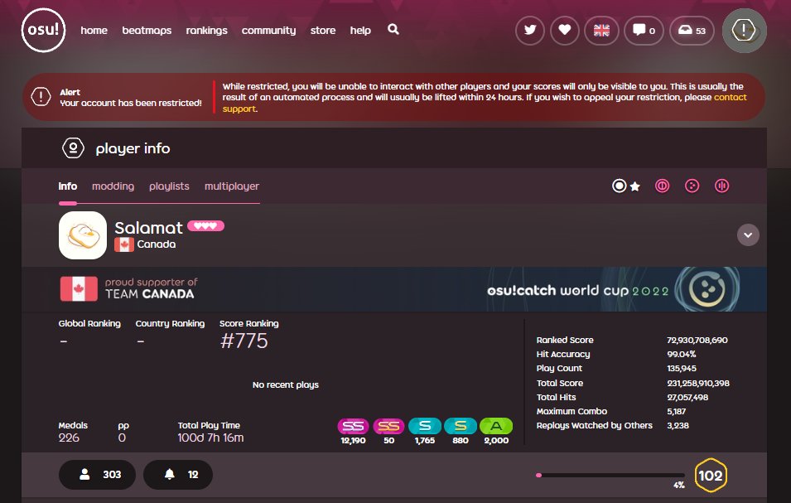The width and height of the screenshot is (791, 503).
Task: Click Replays Watched by Others value 3,238
Action: pyautogui.click(x=678, y=425)
